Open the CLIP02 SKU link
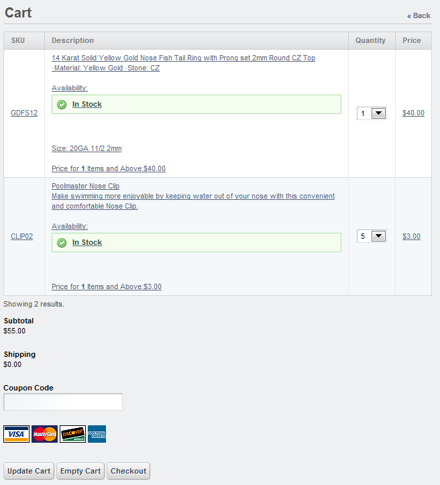This screenshot has height=485, width=440. [21, 236]
